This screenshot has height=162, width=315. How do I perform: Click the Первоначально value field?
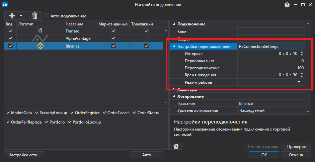click(271, 61)
